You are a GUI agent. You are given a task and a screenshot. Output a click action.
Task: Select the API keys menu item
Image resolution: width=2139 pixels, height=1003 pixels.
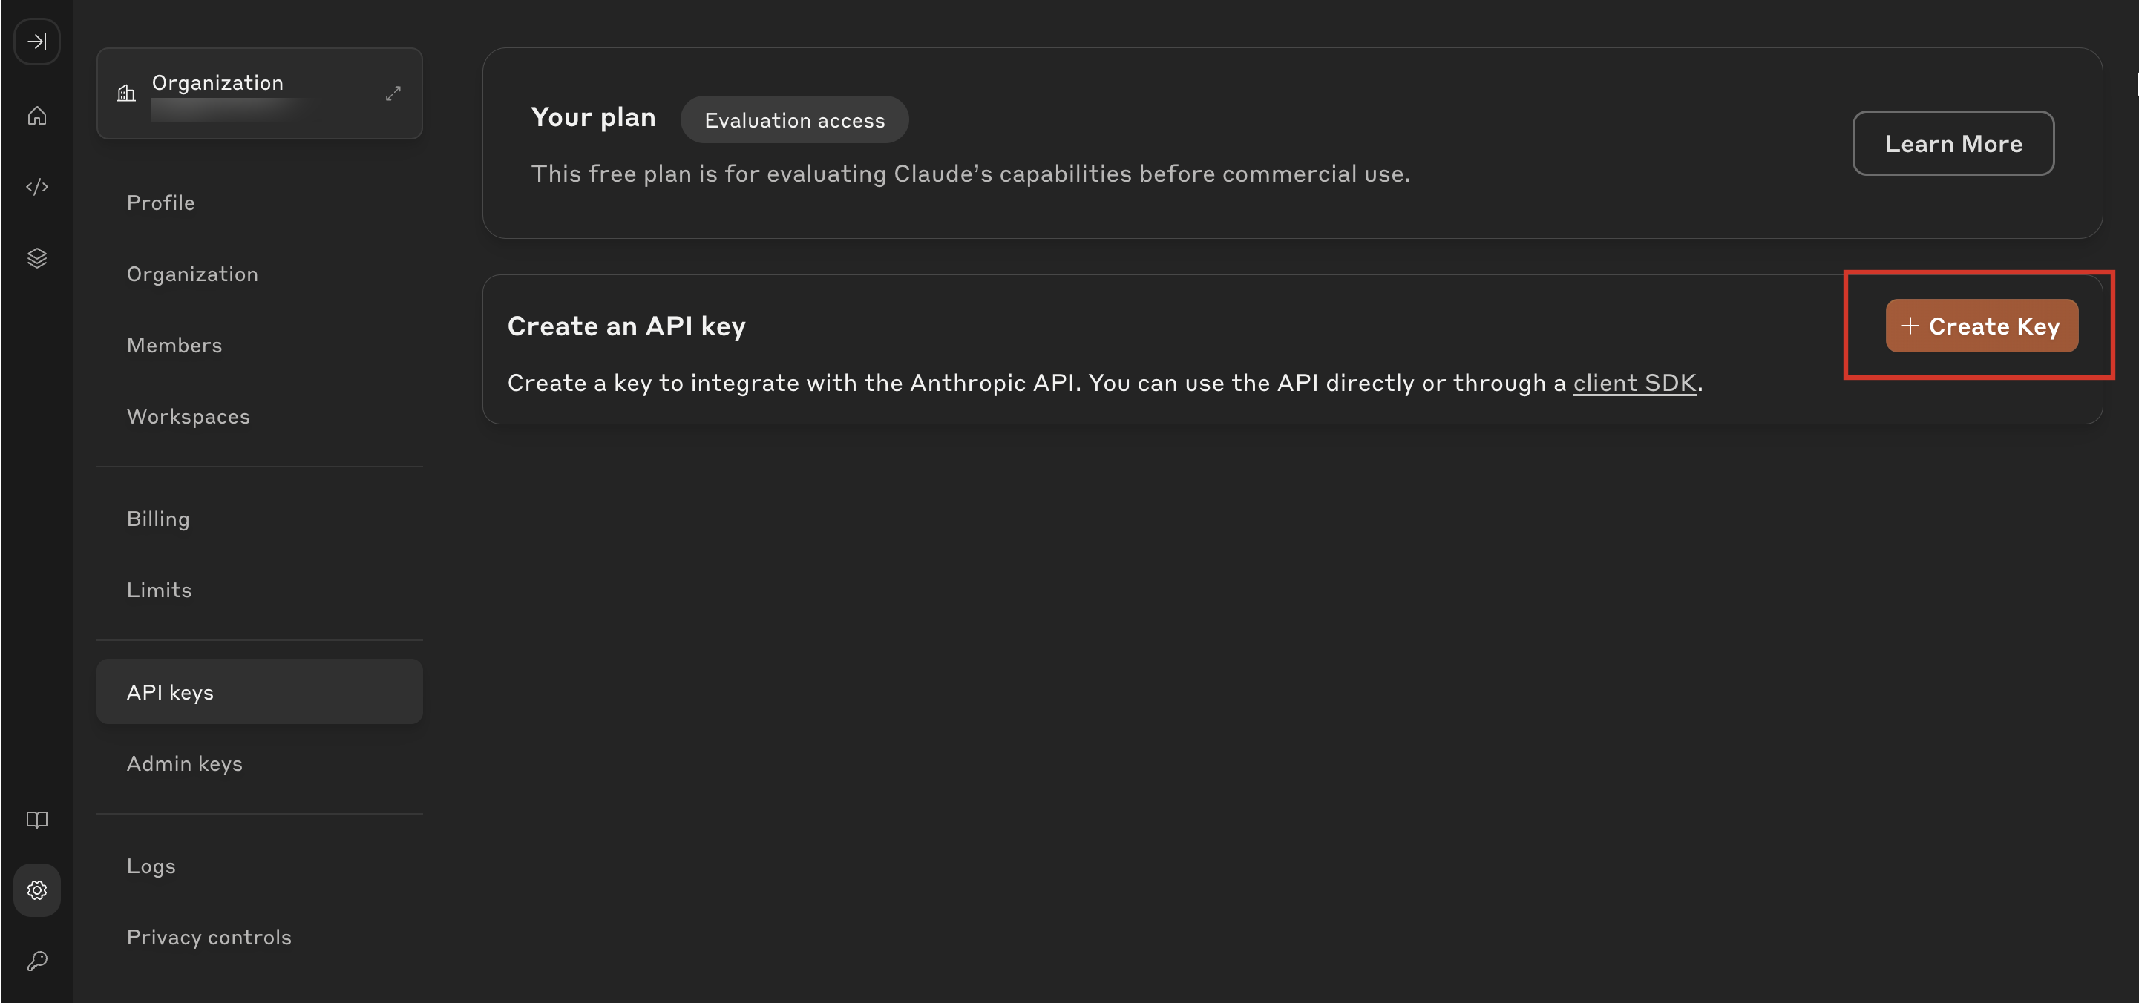pyautogui.click(x=259, y=691)
